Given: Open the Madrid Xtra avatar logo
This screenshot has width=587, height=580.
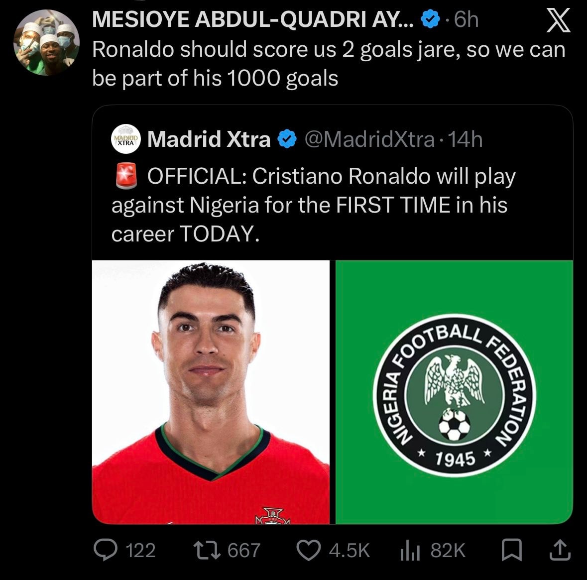Looking at the screenshot, I should 126,139.
